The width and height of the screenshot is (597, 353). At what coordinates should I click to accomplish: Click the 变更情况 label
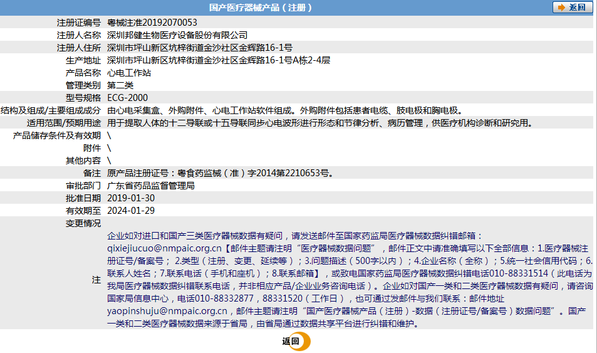[x=83, y=223]
